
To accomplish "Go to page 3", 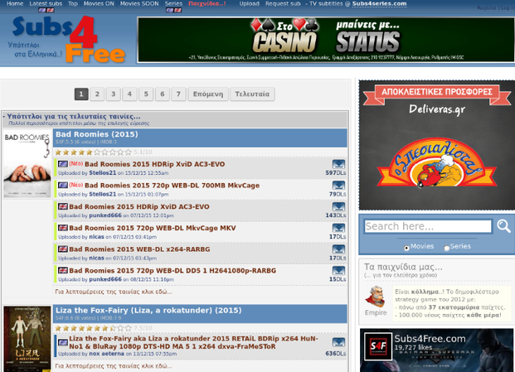I will 114,94.
